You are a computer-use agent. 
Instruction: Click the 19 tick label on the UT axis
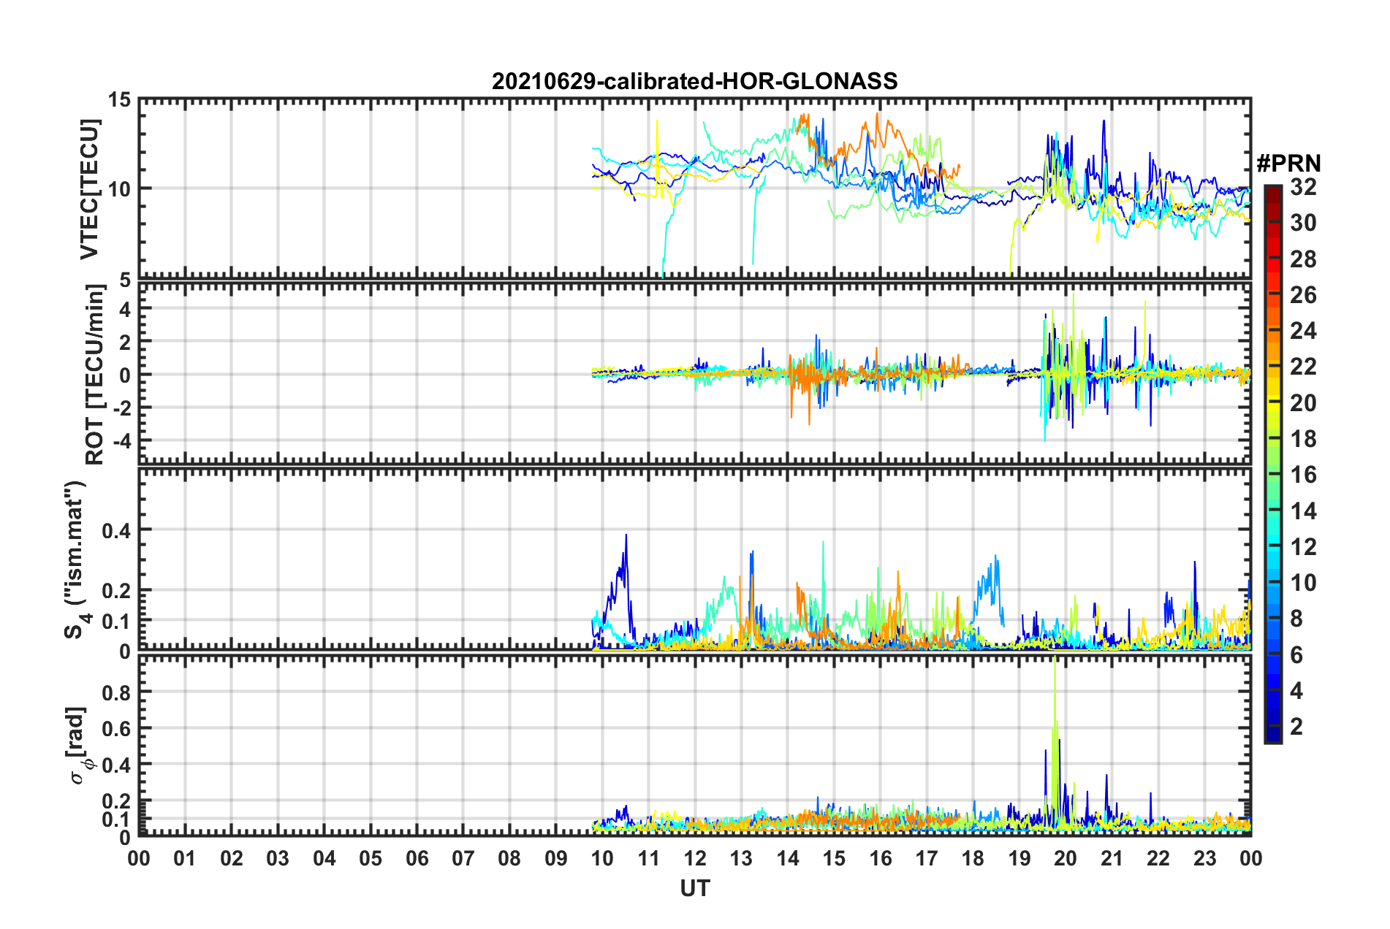1019,858
